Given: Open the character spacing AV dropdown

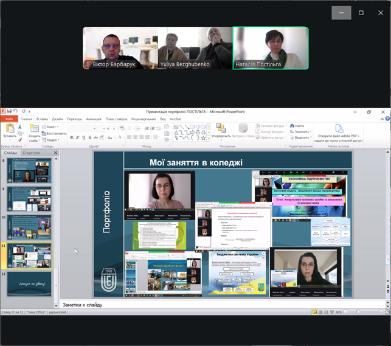Looking at the screenshot, I should (x=102, y=137).
